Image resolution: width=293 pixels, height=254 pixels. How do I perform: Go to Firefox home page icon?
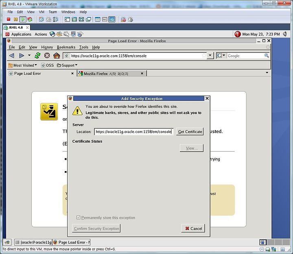[57, 56]
